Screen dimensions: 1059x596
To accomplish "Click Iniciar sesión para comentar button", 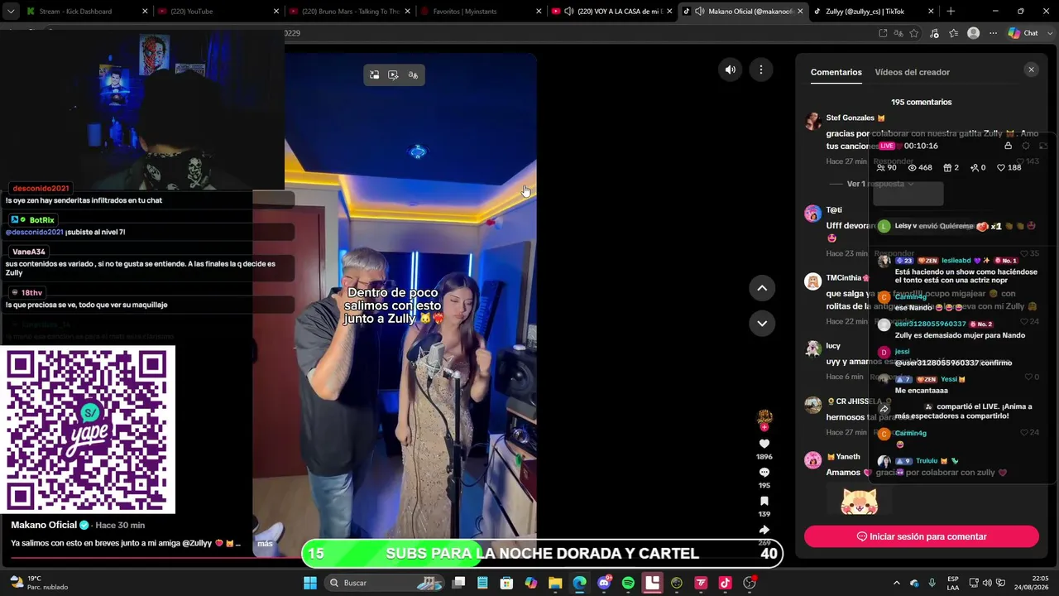I will [922, 536].
